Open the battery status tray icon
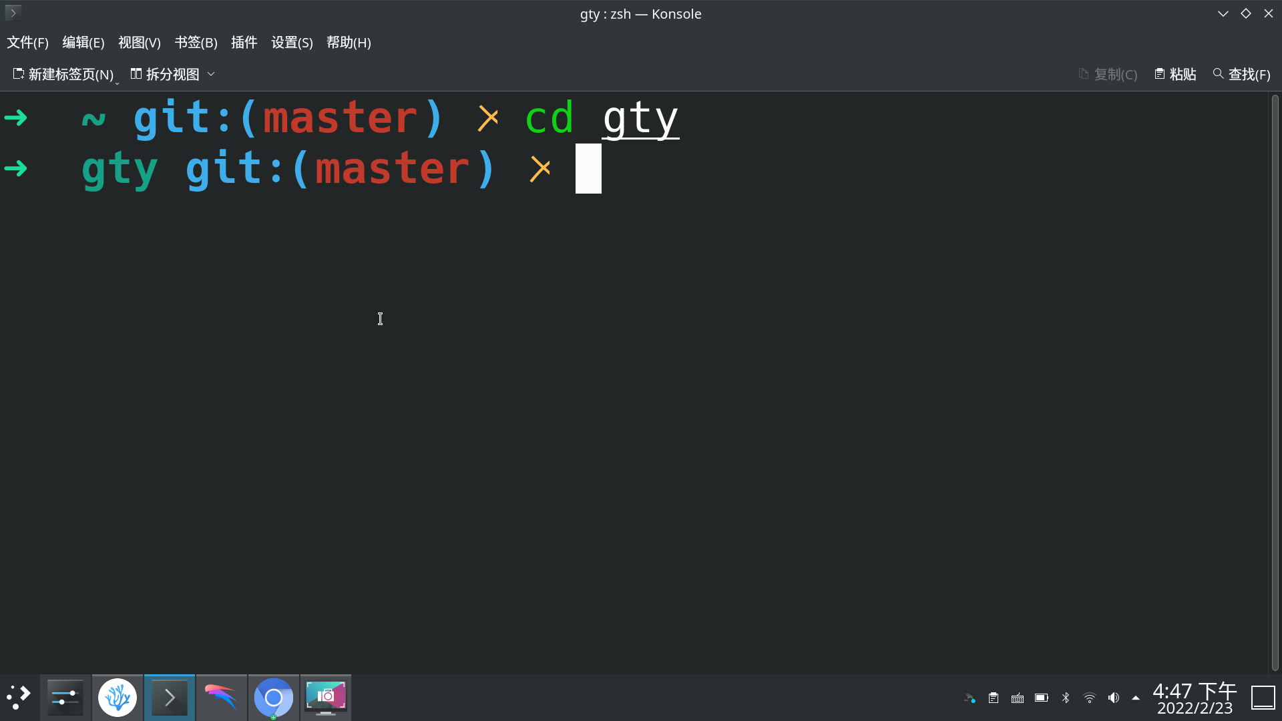This screenshot has width=1282, height=721. click(x=1042, y=698)
